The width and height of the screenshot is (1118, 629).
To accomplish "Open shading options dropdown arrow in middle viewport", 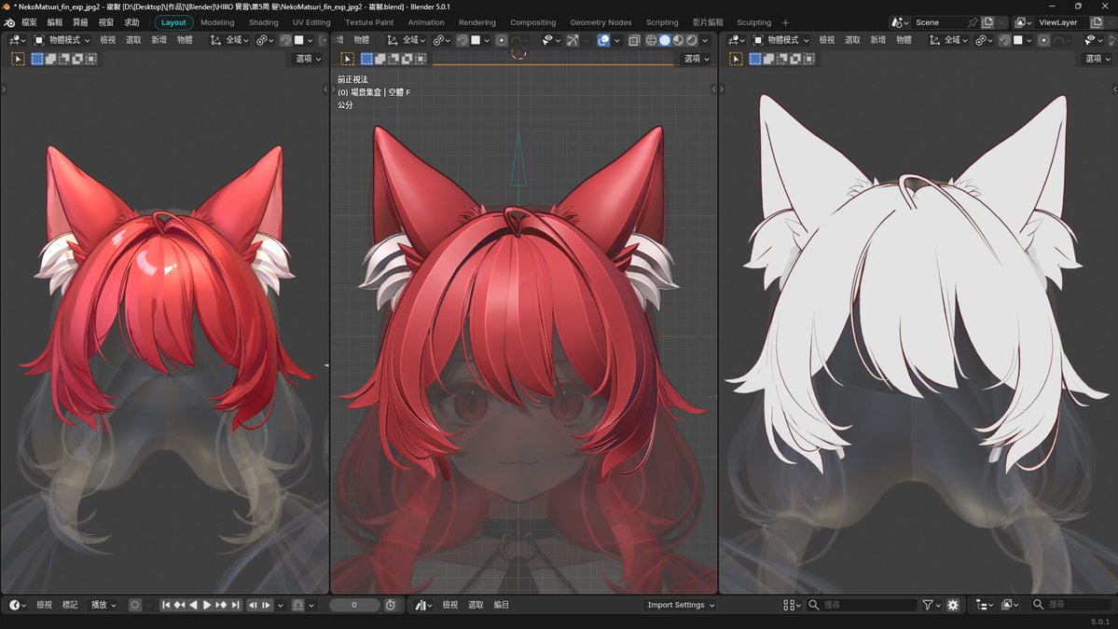I will [705, 40].
